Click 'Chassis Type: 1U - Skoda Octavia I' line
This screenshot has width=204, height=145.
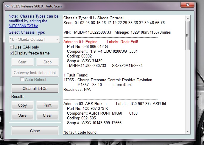click(94, 18)
